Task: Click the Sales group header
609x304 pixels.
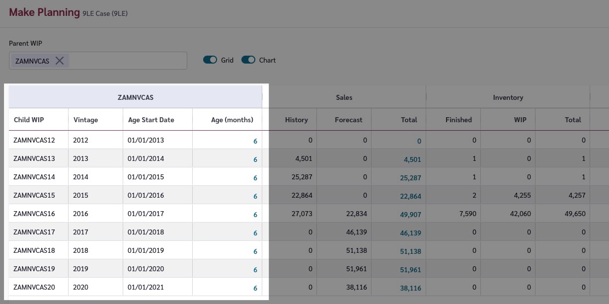Action: [344, 97]
